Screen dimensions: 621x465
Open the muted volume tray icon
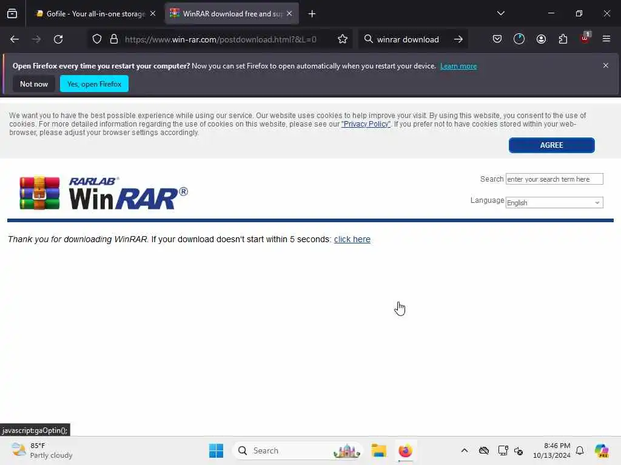(x=519, y=450)
